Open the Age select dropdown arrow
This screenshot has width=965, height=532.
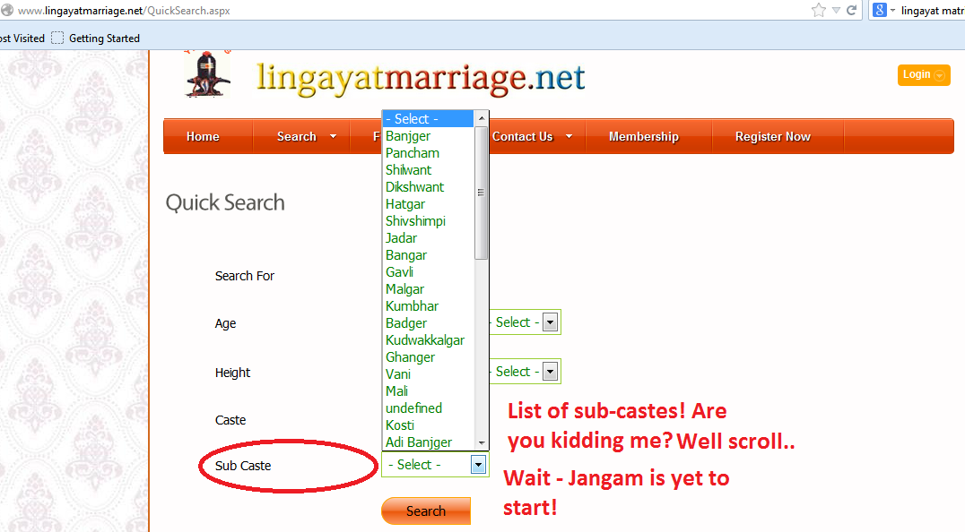550,322
